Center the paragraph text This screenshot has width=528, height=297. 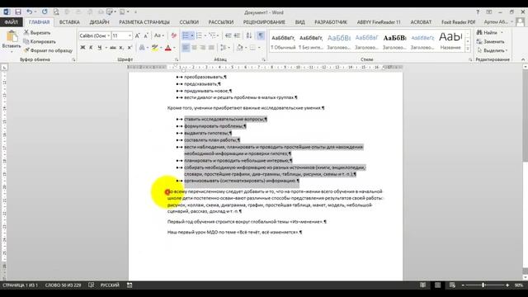pos(195,48)
